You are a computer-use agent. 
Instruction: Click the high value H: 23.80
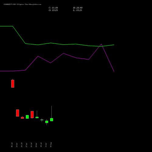(78, 8)
